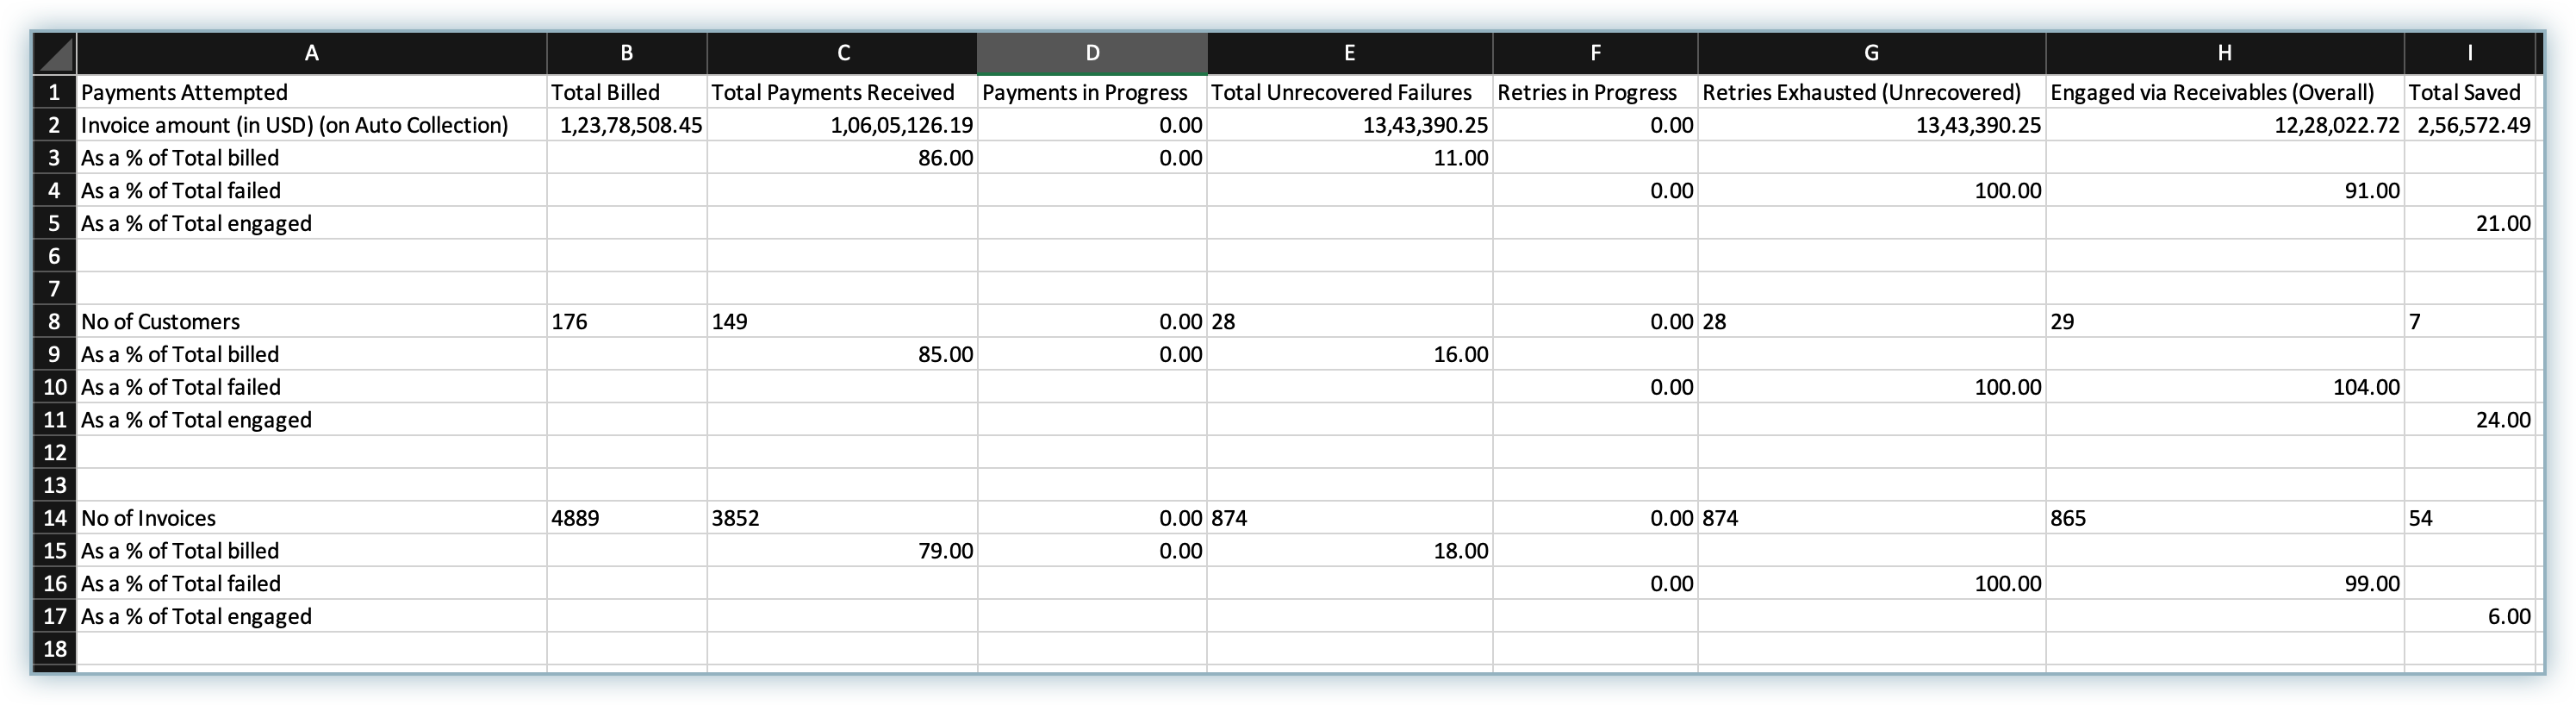
Task: Select column C header
Action: click(x=843, y=53)
